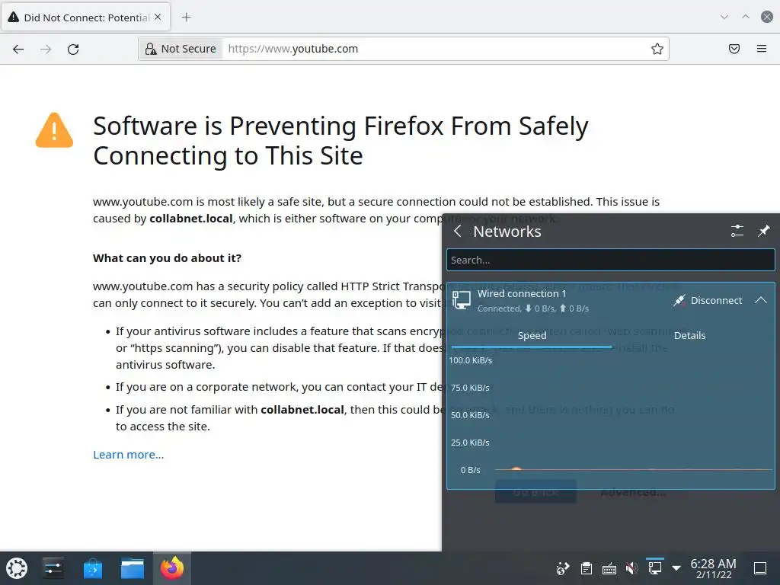
Task: Open the Learn more link
Action: click(x=128, y=455)
